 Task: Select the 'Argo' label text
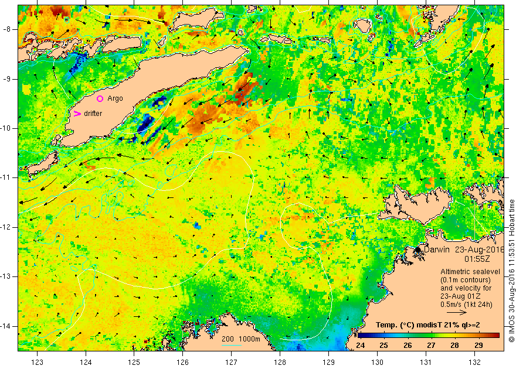click(115, 98)
